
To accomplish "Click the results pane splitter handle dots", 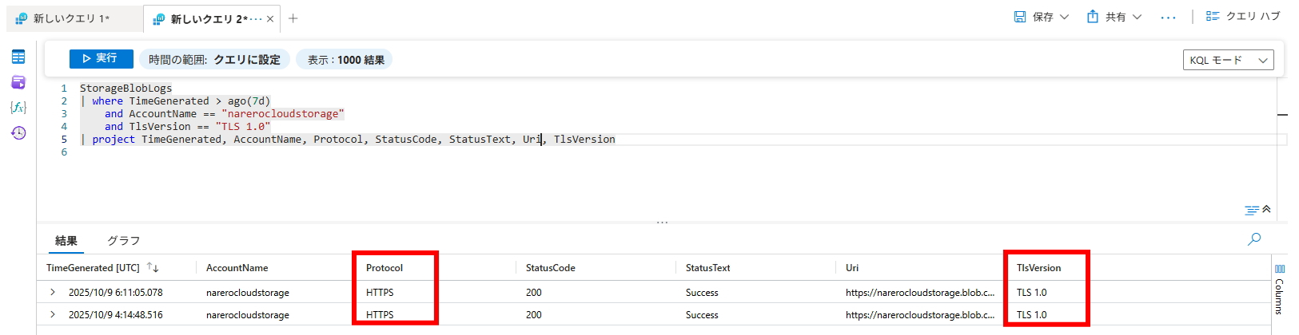I will point(662,223).
